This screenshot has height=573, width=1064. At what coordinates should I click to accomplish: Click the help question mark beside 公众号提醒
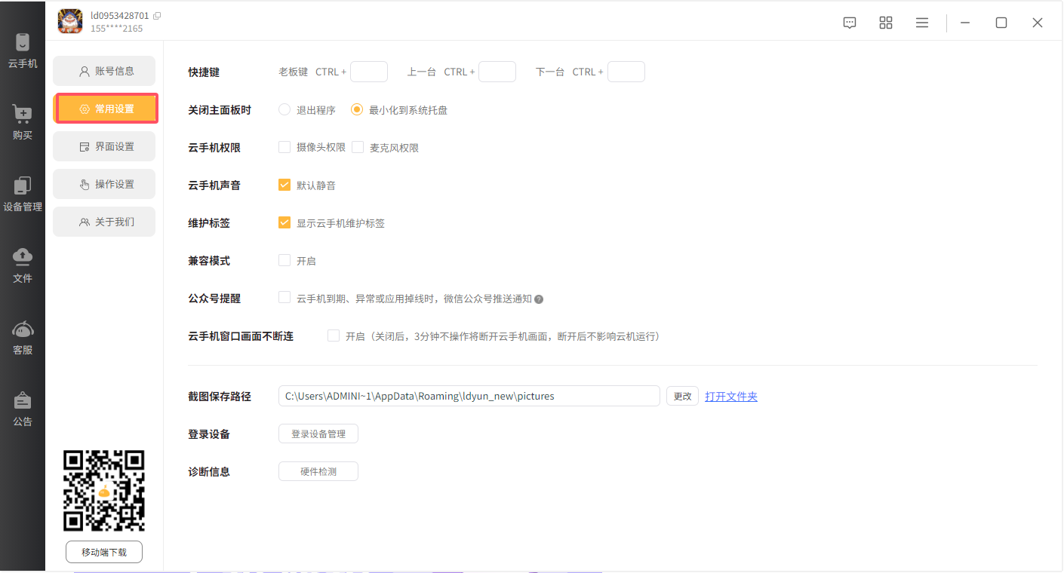click(x=539, y=299)
